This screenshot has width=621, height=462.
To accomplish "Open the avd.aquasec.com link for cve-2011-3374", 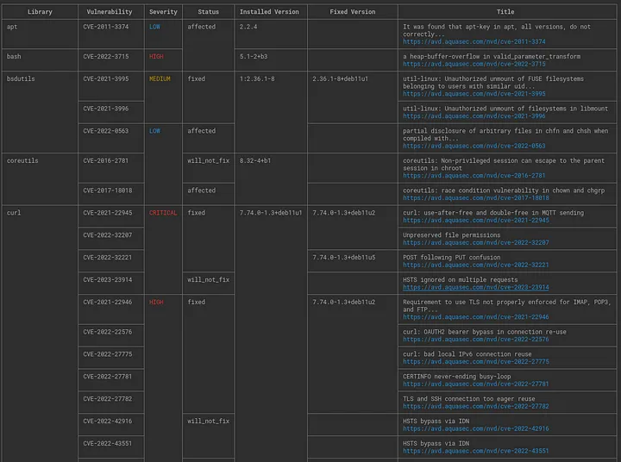I will (x=474, y=41).
